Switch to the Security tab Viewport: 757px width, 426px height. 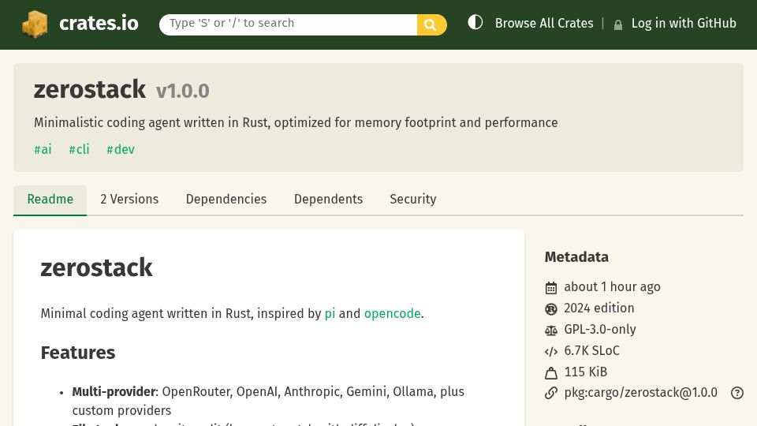click(x=412, y=199)
